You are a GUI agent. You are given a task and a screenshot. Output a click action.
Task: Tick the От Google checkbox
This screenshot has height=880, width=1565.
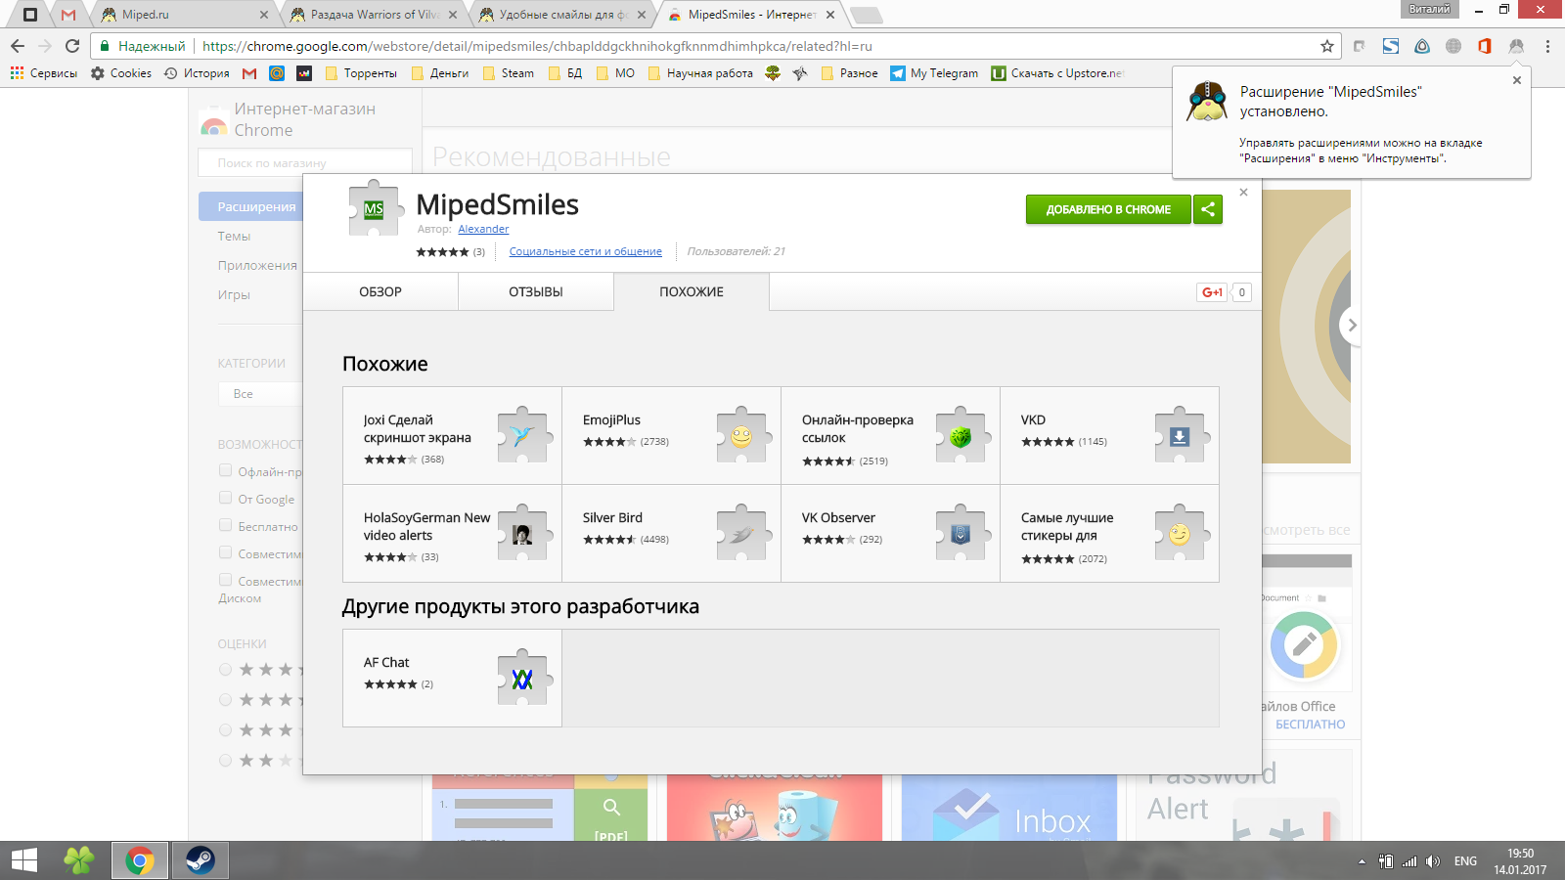pyautogui.click(x=226, y=498)
